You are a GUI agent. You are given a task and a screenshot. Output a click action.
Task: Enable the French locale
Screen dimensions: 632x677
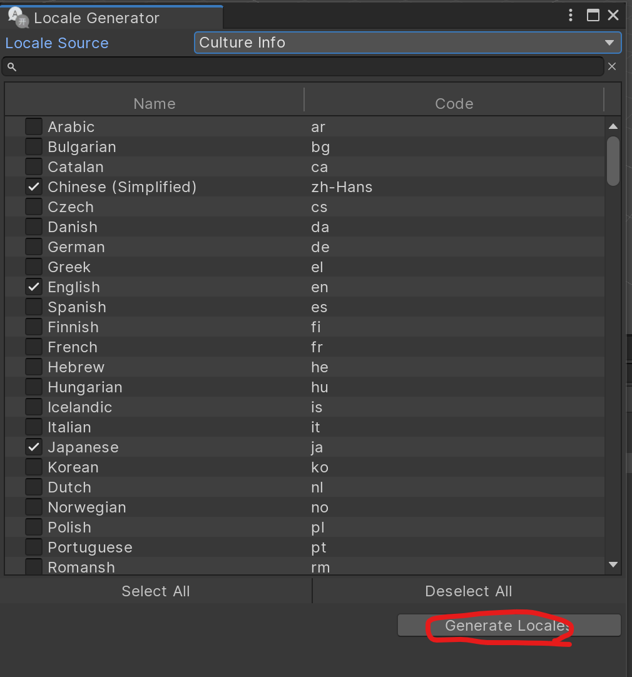[x=34, y=347]
